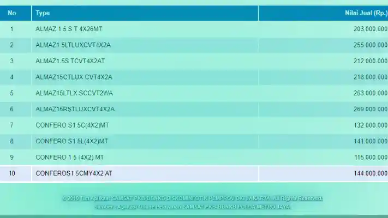Select the CONFERO S1.5C(4X2)MT type cell

(72, 125)
